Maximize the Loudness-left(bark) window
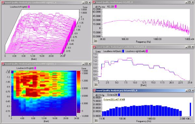The width and height of the screenshot is (195, 124). (189, 47)
